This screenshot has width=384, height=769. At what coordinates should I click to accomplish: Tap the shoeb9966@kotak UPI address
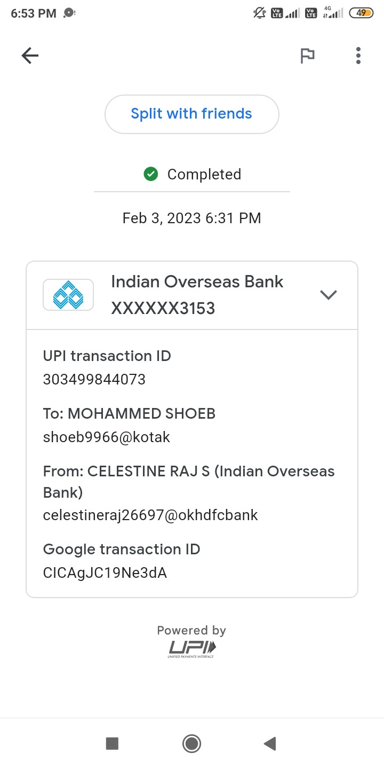coord(107,437)
